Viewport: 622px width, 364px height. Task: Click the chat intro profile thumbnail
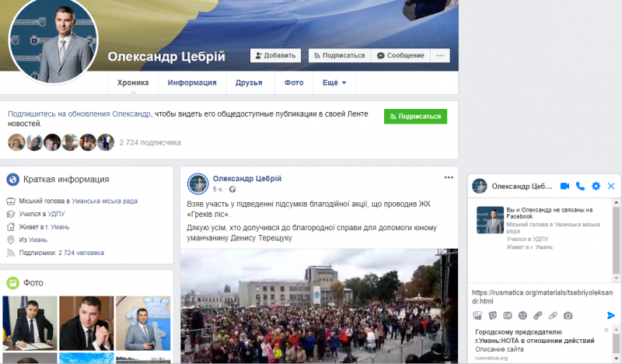490,220
